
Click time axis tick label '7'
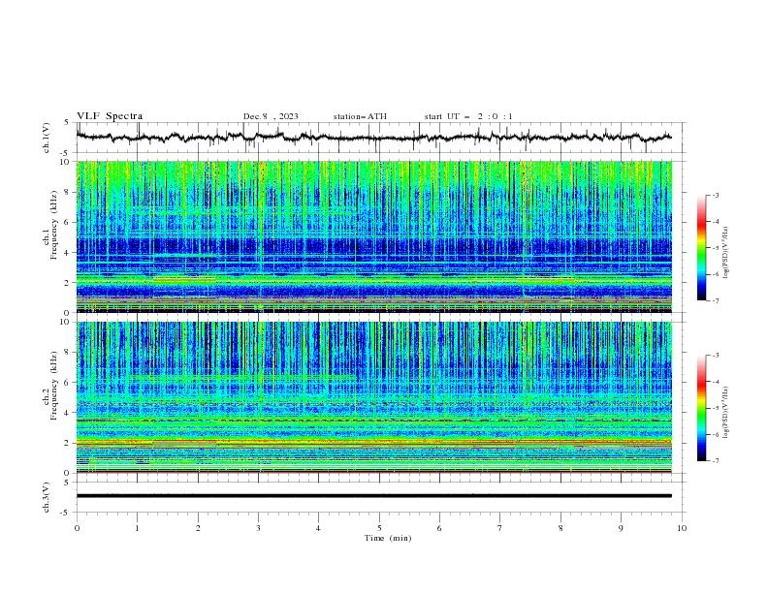[500, 528]
